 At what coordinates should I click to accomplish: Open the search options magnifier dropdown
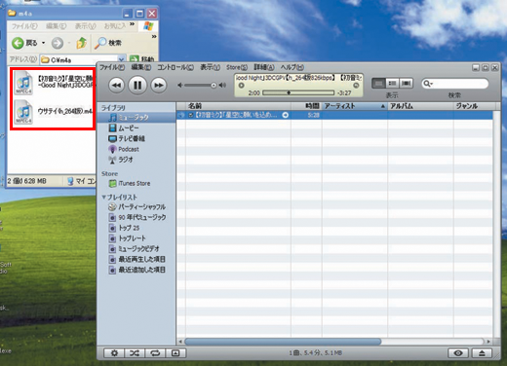pos(428,84)
